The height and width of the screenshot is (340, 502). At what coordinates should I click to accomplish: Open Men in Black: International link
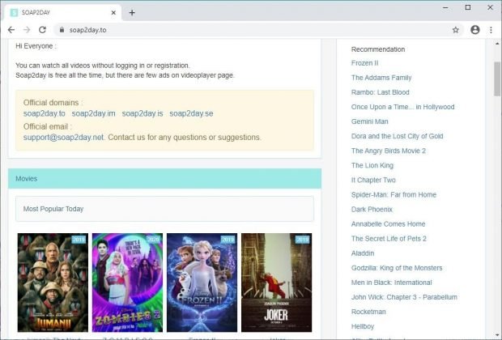392,283
